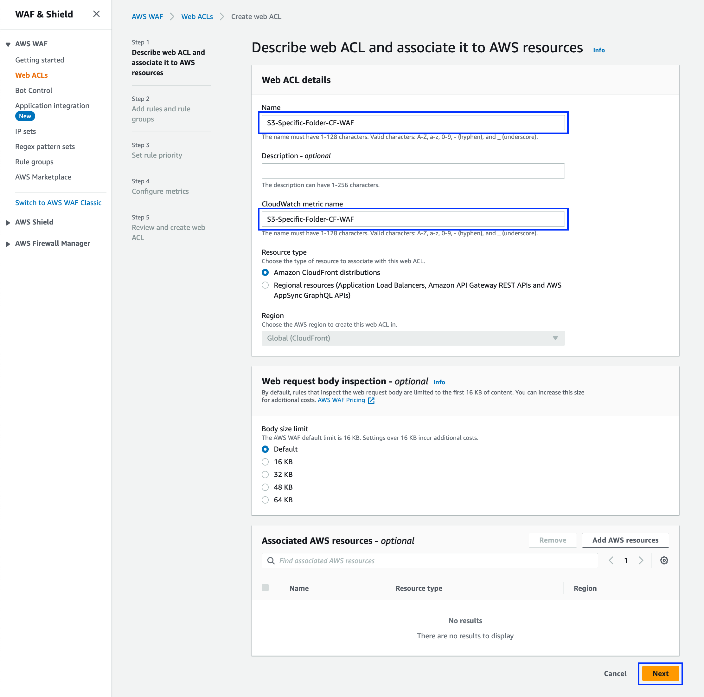Expand the AWS Firewall Manager section

coord(8,244)
